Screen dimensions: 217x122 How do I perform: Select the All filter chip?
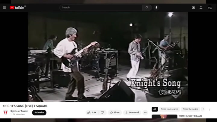pos(155,109)
